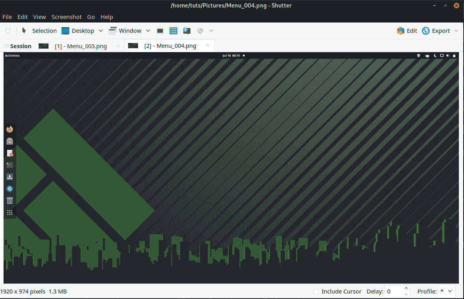Open the Help menu

click(107, 17)
